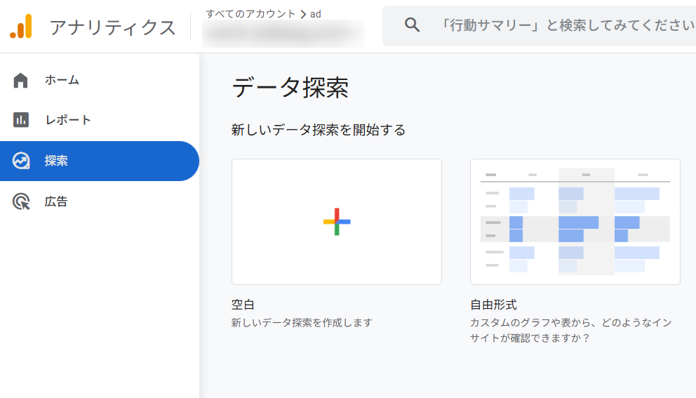This screenshot has width=696, height=398.
Task: Open the blank 空白 exploration card
Action: (337, 222)
